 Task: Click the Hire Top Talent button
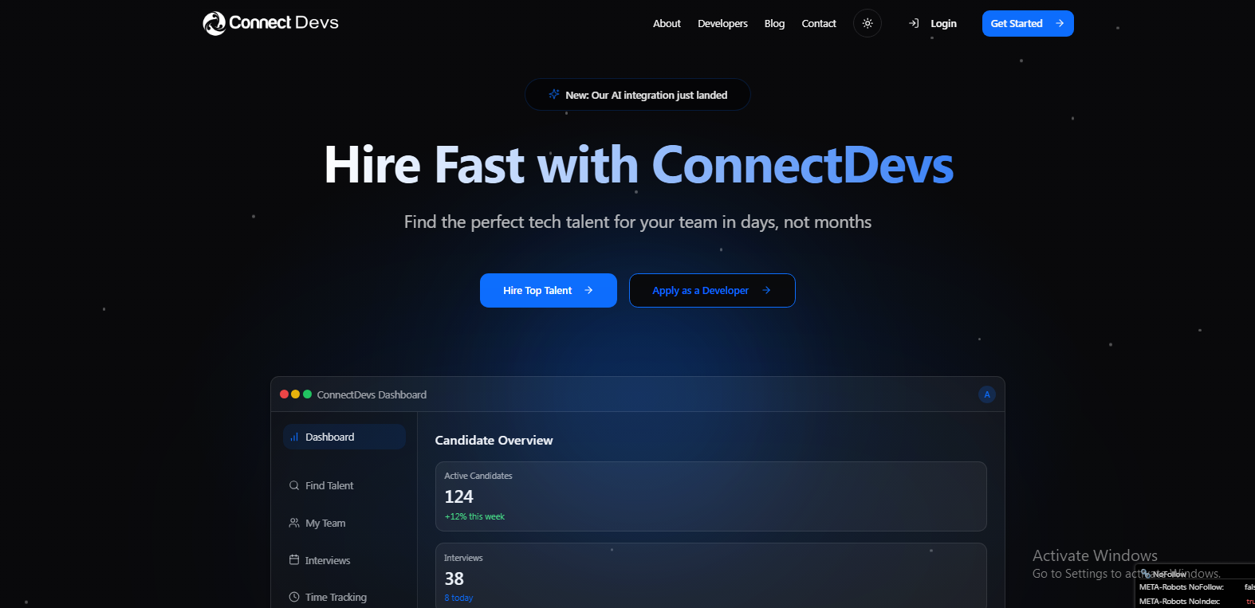[548, 291]
